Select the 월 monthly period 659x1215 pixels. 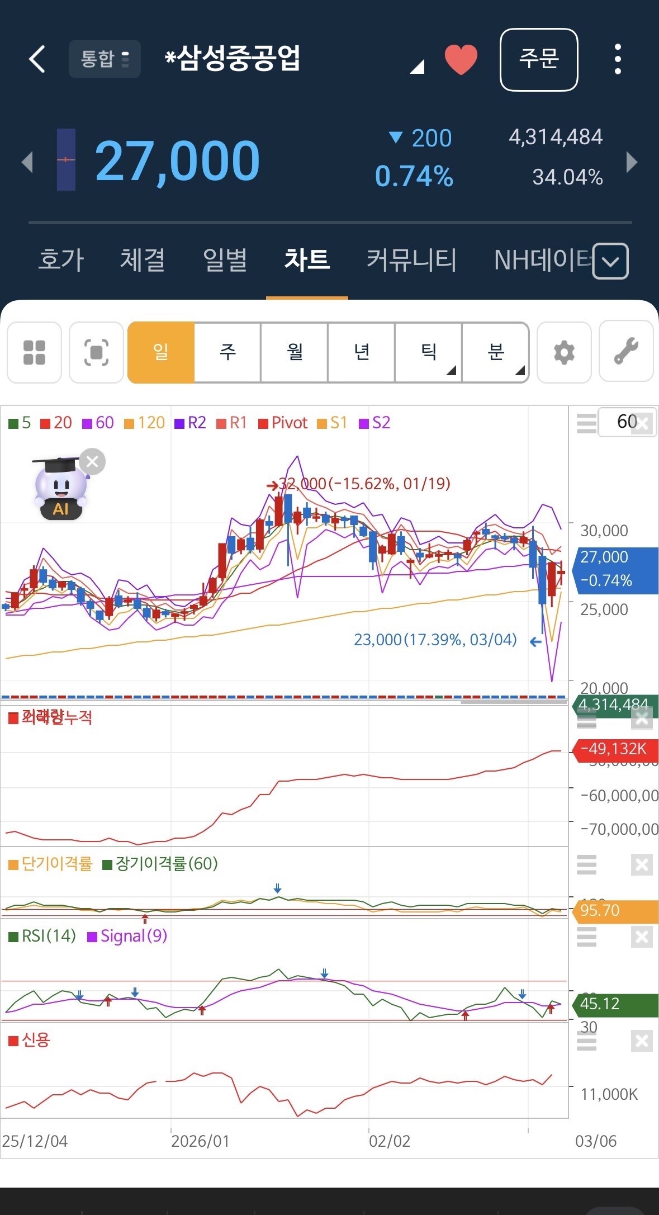tap(295, 352)
